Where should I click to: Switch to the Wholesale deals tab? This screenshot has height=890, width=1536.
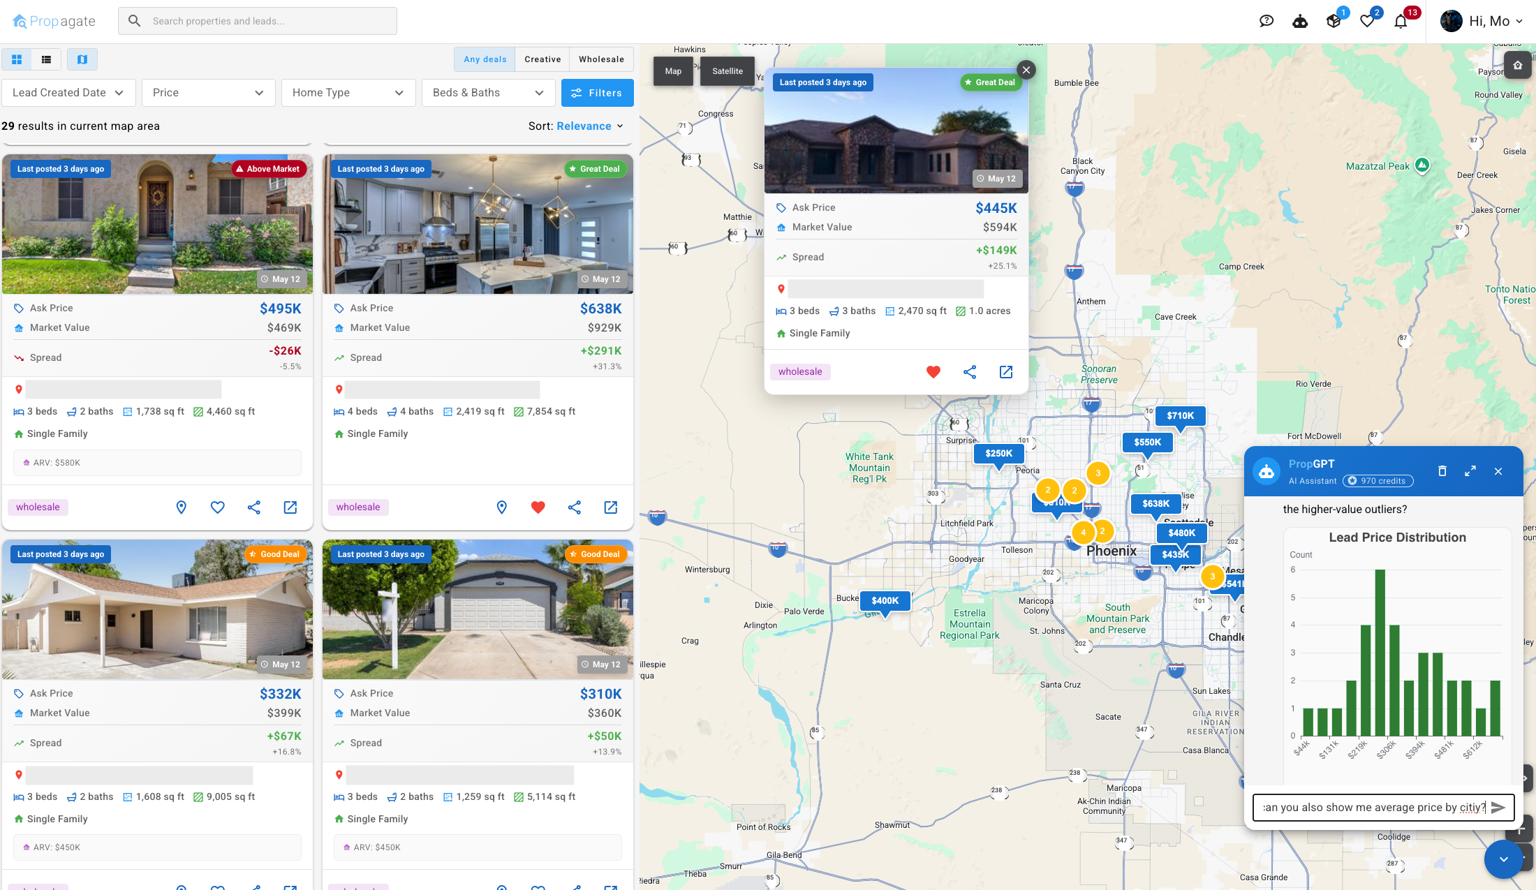600,59
